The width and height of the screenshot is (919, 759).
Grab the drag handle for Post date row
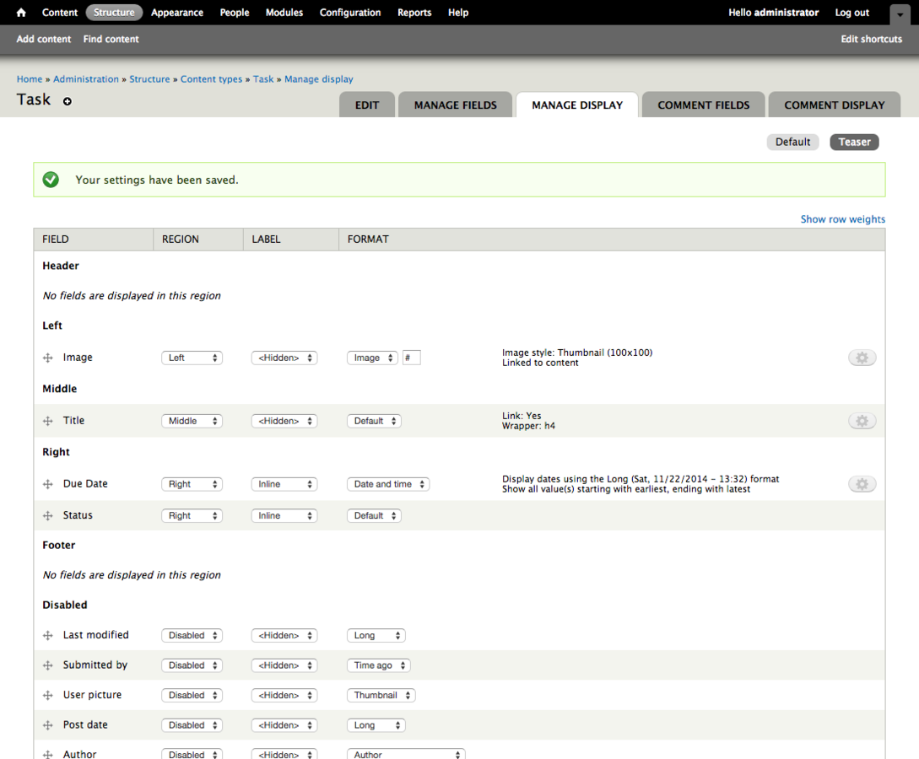pos(48,725)
